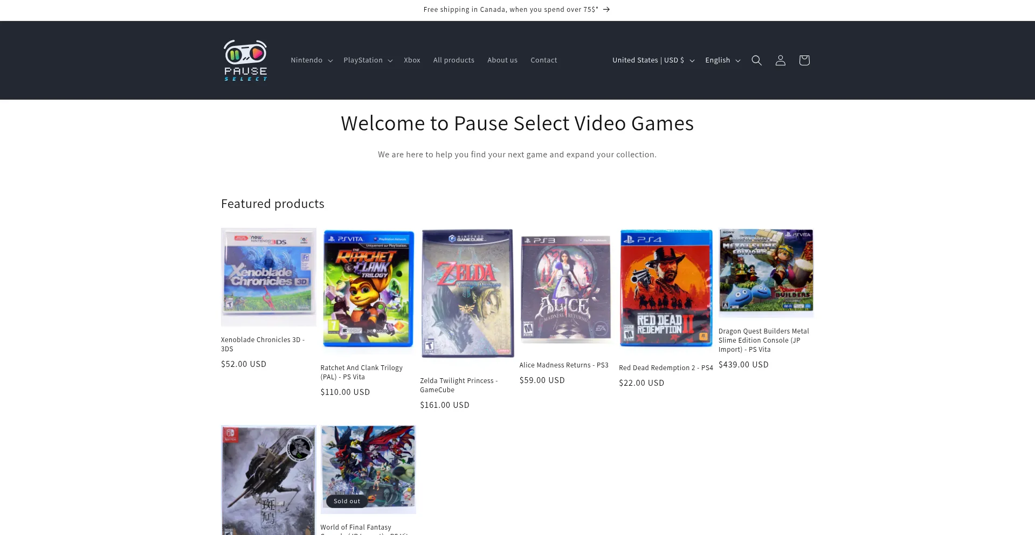Click the $161.00 USD price
Image resolution: width=1035 pixels, height=535 pixels.
coord(445,405)
